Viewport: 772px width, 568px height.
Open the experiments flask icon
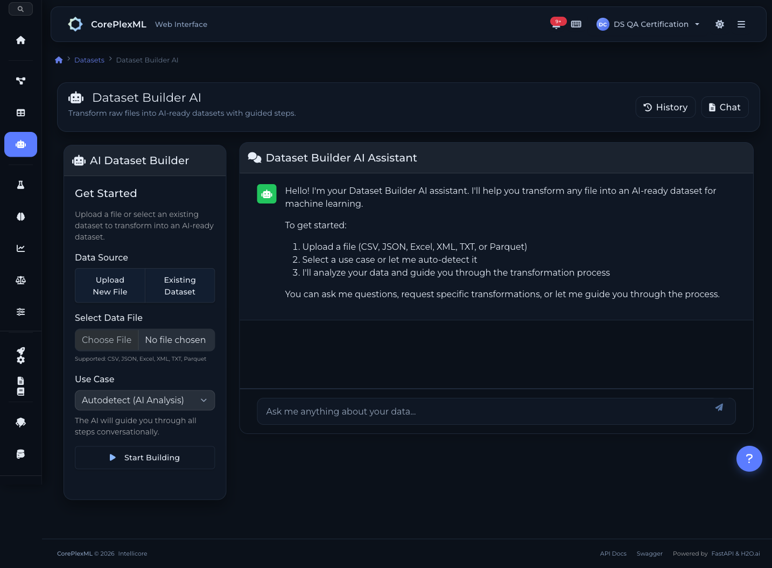(x=20, y=184)
